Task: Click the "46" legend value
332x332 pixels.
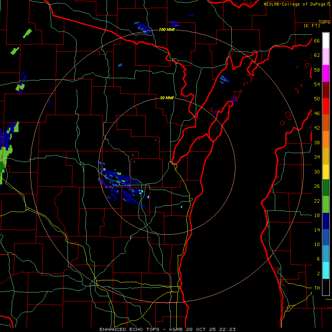Action: [x=317, y=114]
